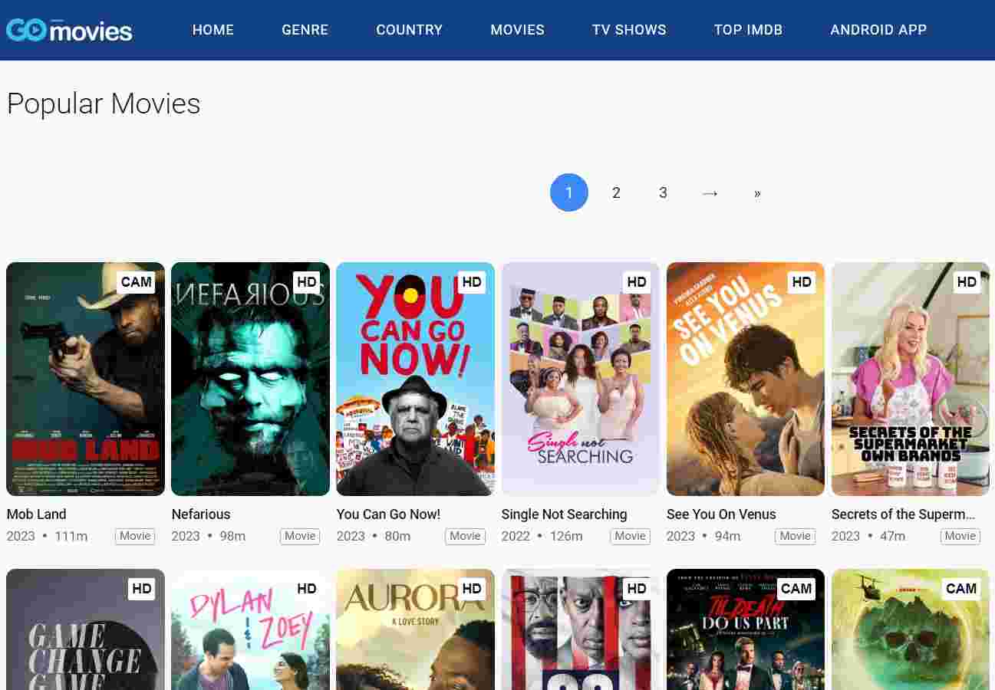Click the '2023 • 47m' text

pyautogui.click(x=868, y=536)
